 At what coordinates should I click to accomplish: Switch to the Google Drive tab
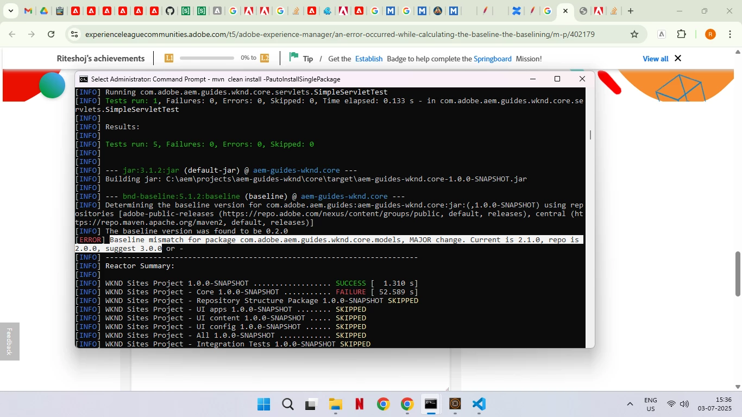click(x=44, y=11)
